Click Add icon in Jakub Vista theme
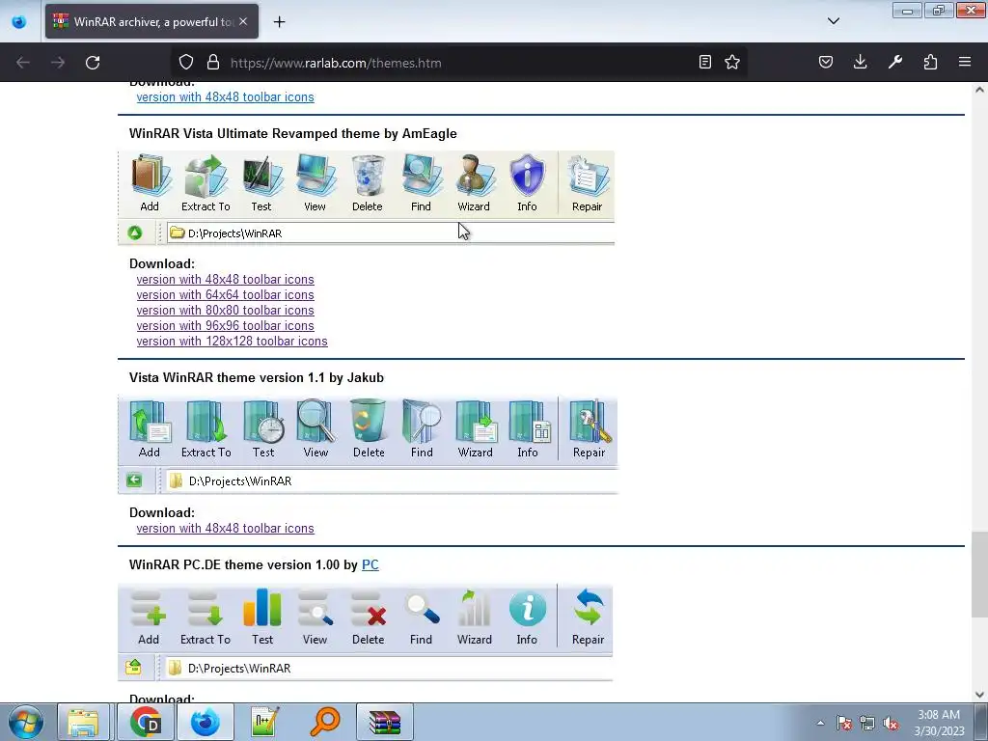The height and width of the screenshot is (741, 988). coord(150,421)
